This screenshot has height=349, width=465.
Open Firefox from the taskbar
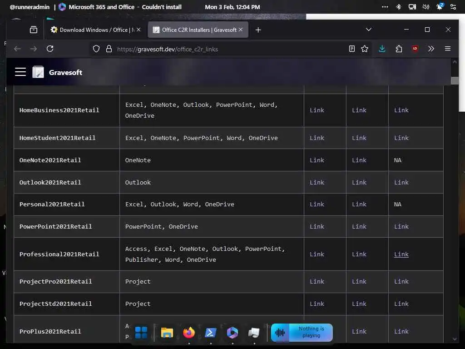point(189,332)
